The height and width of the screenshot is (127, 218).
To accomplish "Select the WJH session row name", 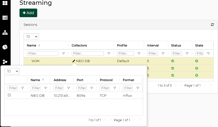I will coord(35,61).
